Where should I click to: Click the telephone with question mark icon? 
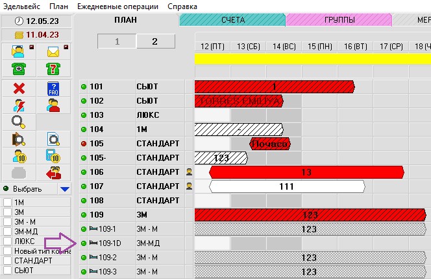53,69
